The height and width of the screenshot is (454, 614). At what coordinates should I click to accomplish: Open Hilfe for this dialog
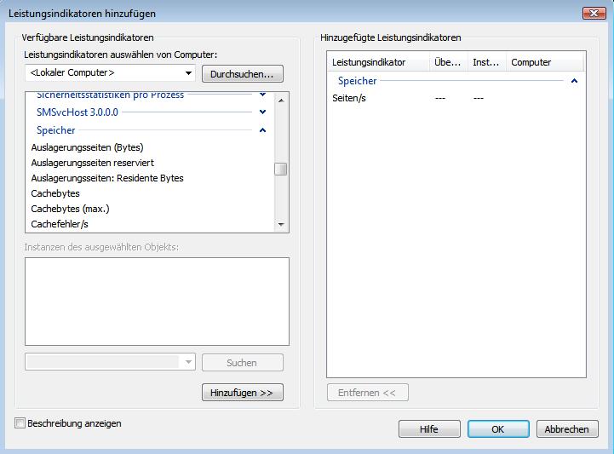pyautogui.click(x=429, y=429)
